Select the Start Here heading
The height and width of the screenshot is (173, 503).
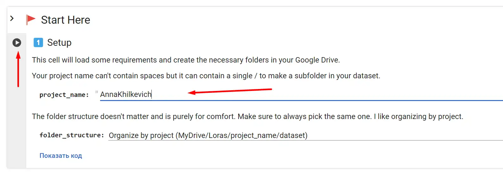pos(66,20)
